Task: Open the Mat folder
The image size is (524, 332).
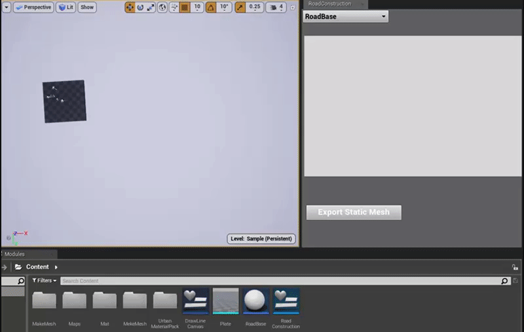Action: (x=105, y=308)
